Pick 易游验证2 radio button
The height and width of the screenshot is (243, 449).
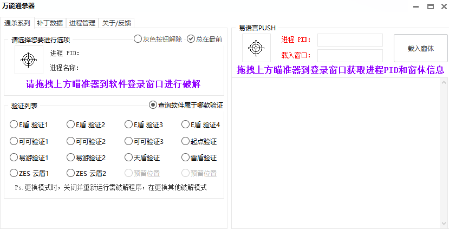click(x=86, y=157)
